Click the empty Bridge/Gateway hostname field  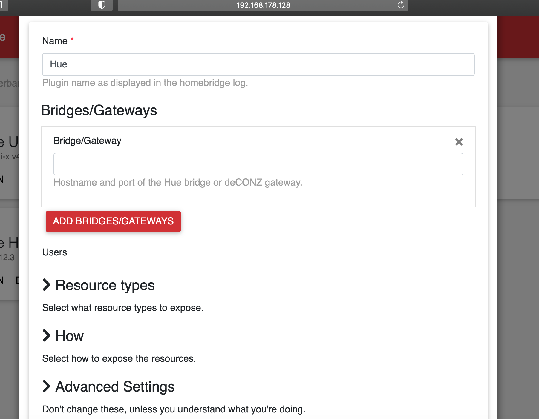pos(258,164)
